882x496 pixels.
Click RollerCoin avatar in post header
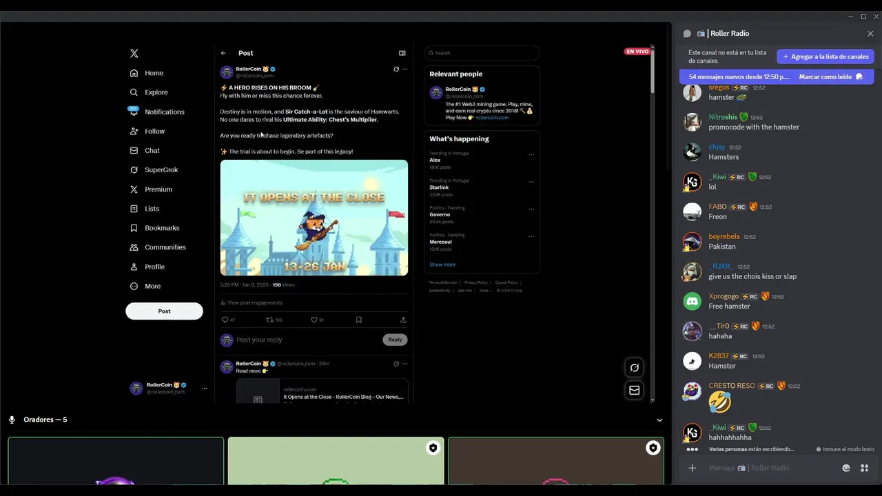pos(227,72)
